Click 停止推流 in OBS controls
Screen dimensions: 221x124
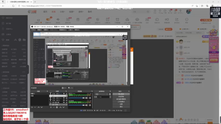[x=121, y=94]
